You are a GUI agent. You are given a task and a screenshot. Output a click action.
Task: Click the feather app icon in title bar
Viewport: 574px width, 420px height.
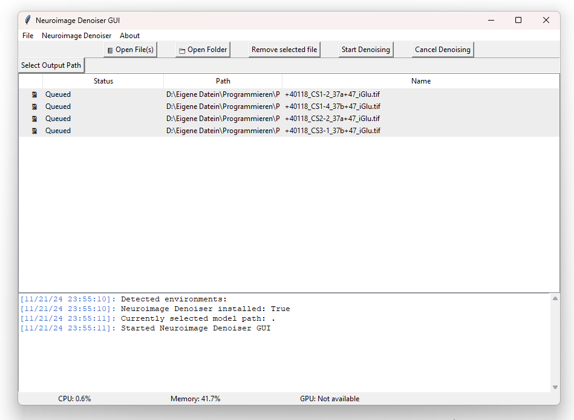(27, 20)
